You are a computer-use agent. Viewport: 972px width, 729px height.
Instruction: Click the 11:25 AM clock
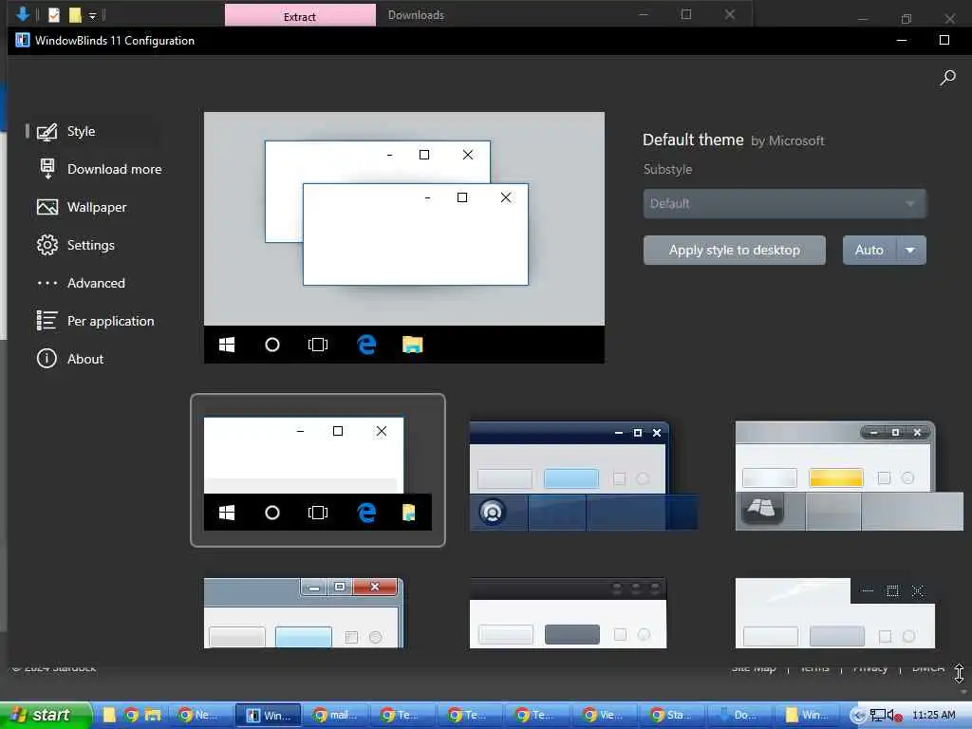pos(934,715)
